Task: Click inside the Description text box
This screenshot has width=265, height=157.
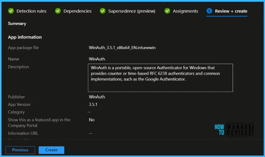Action: (160, 78)
